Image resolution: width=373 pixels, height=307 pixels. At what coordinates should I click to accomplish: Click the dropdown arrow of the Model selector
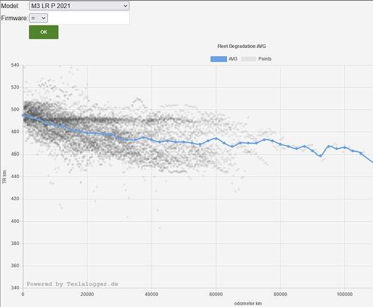pos(125,6)
